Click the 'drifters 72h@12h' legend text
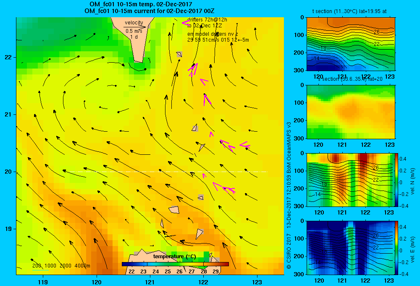The width and height of the screenshot is (420, 286). tap(207, 20)
